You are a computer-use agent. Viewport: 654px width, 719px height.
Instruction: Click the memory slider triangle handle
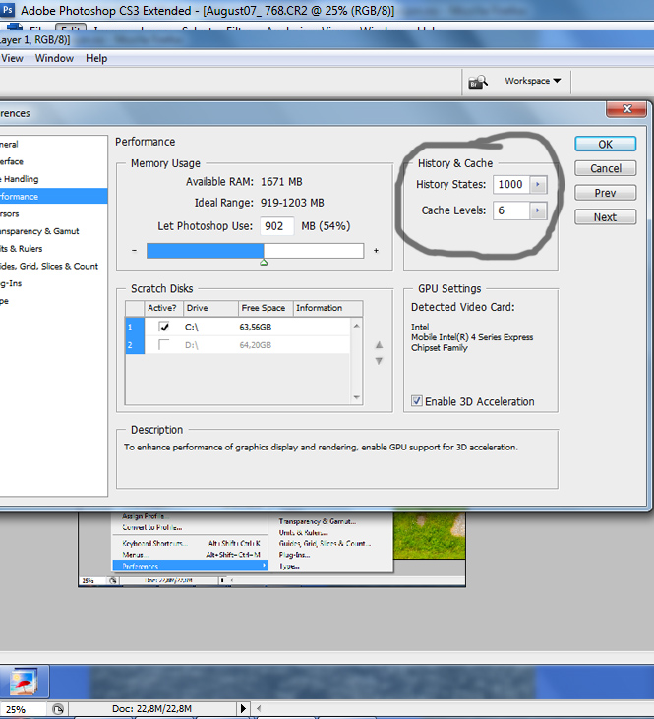pyautogui.click(x=264, y=263)
